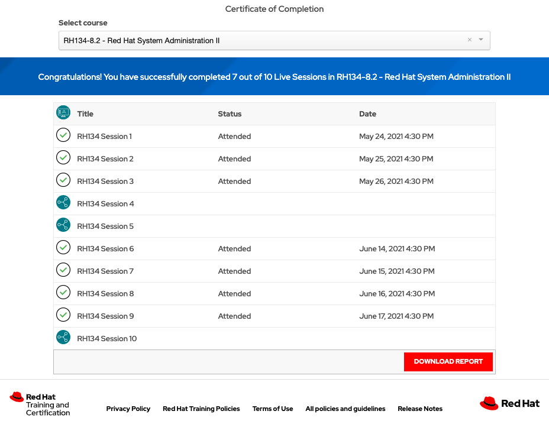Click the attended checkmark for RH134 Session 9
Viewport: 549px width, 424px height.
pyautogui.click(x=63, y=315)
